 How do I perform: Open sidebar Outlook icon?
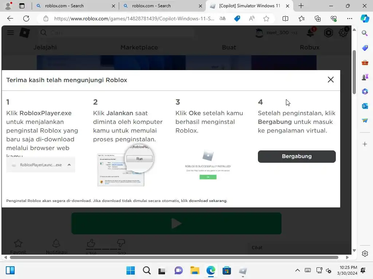[x=365, y=106]
